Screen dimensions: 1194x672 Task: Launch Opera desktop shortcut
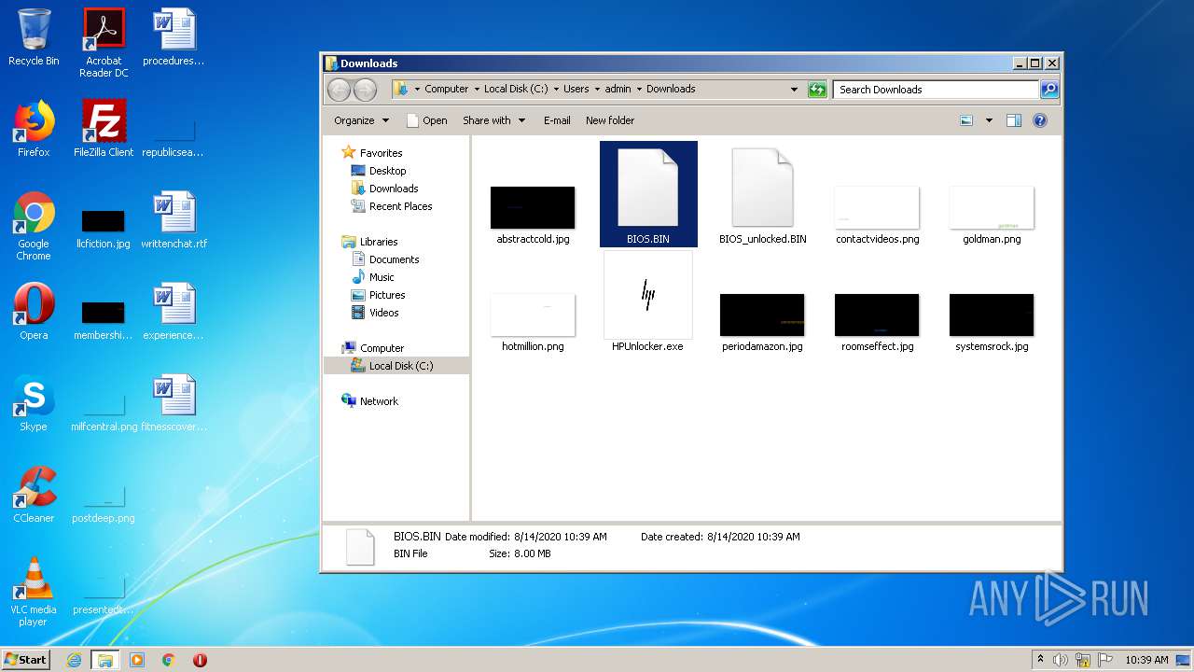34,312
